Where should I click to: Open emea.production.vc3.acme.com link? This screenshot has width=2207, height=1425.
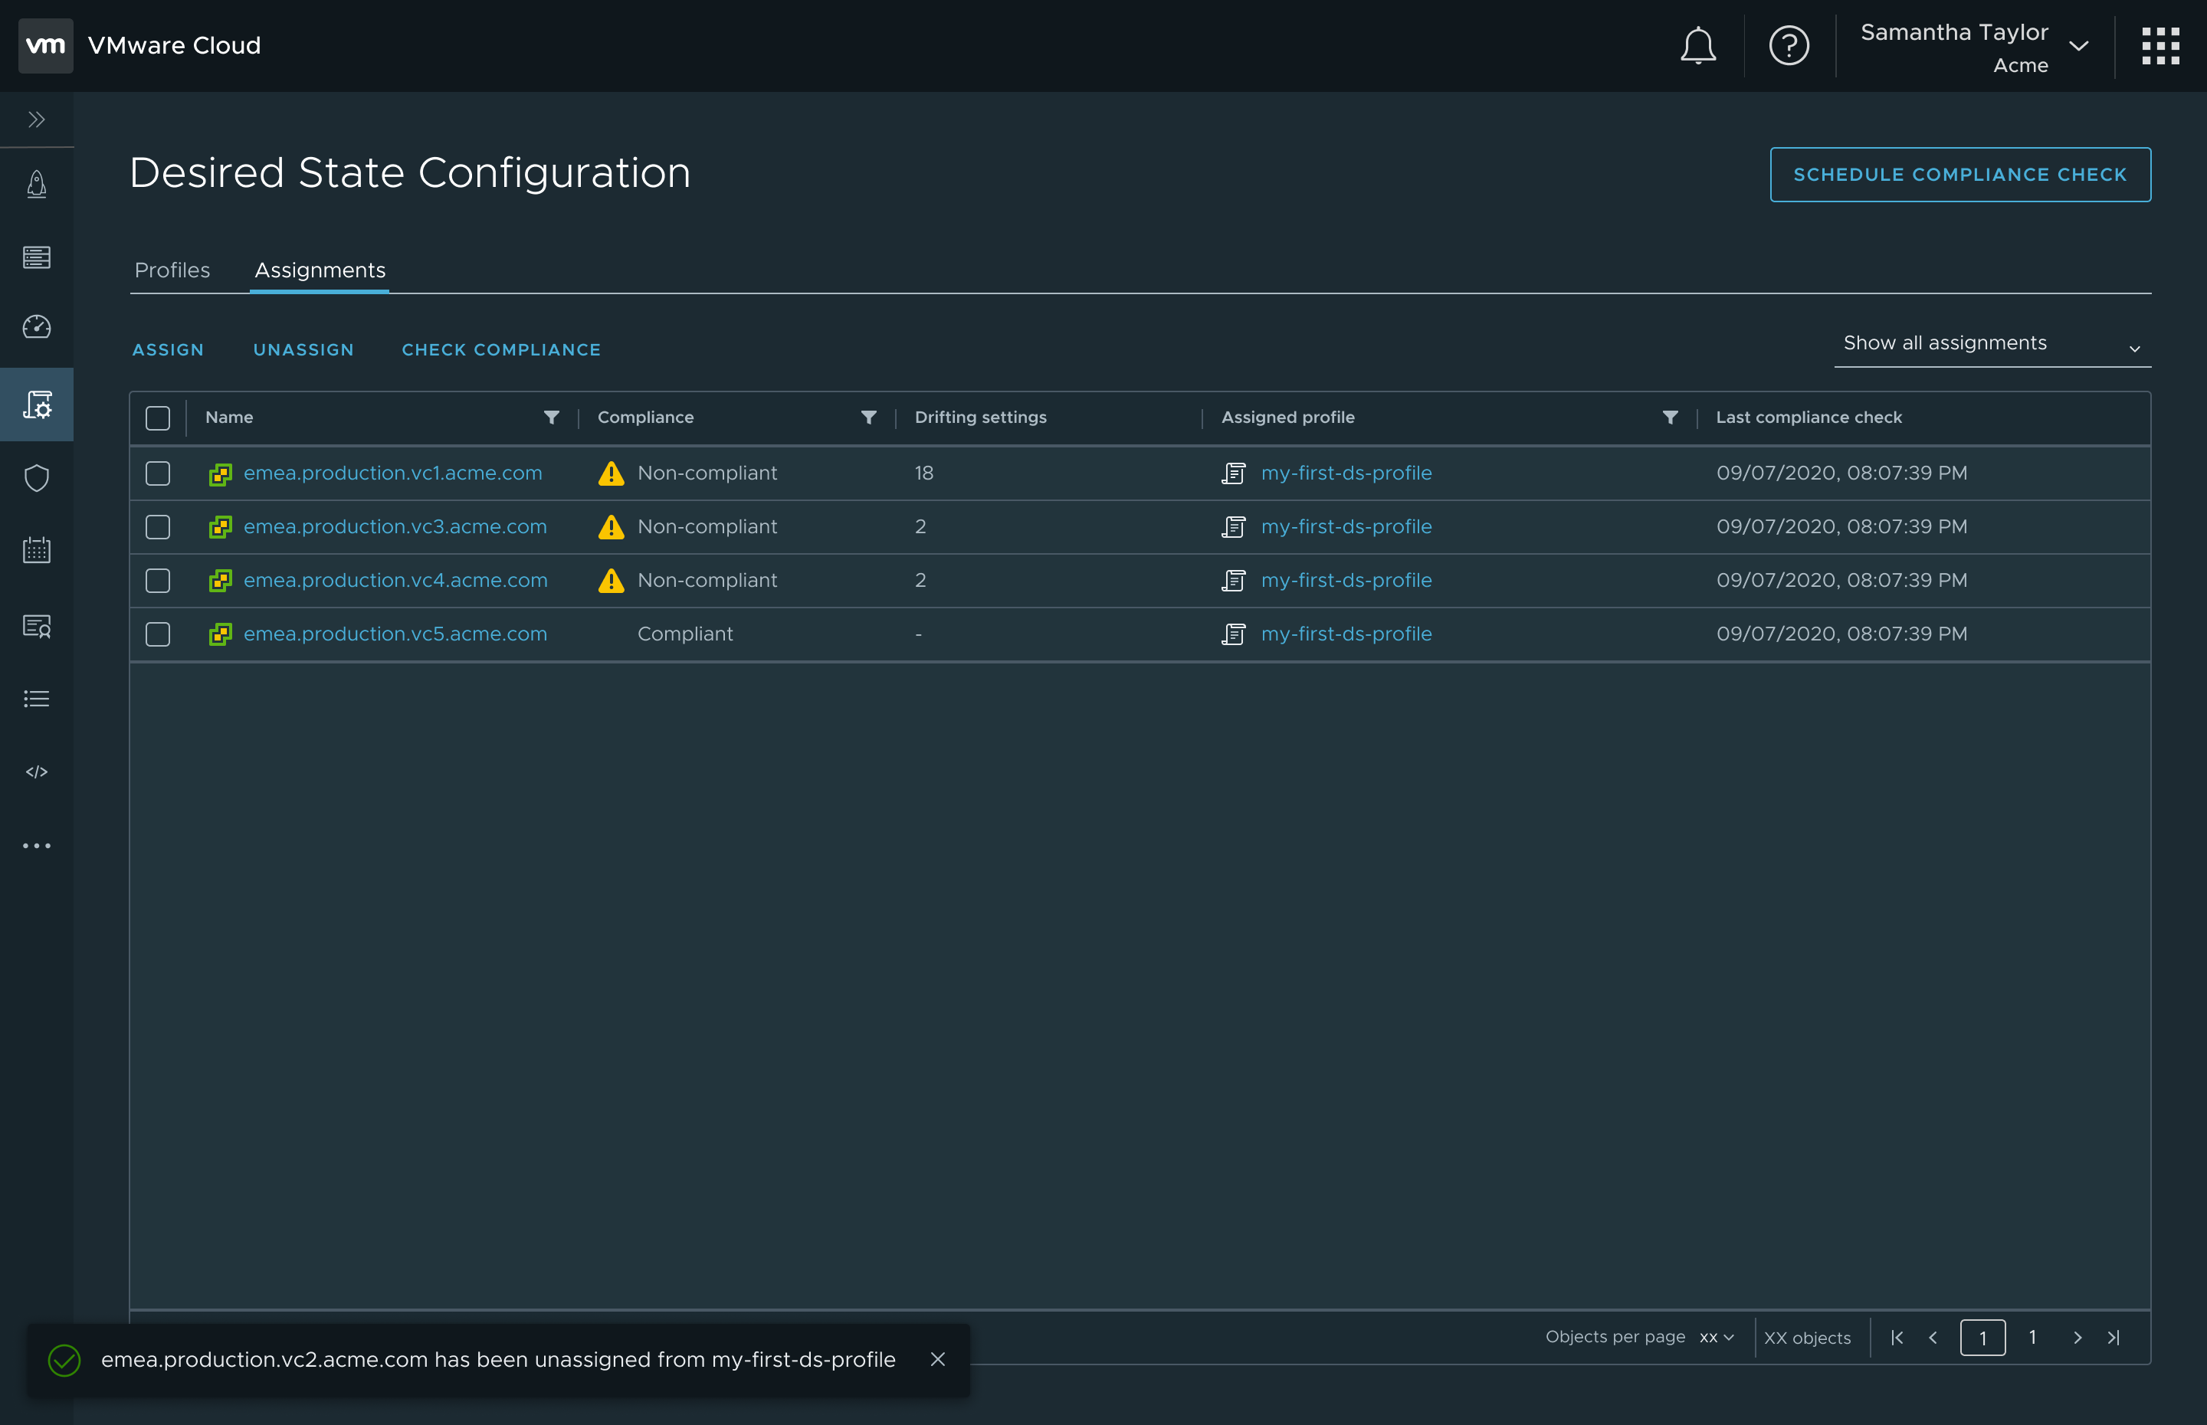395,526
